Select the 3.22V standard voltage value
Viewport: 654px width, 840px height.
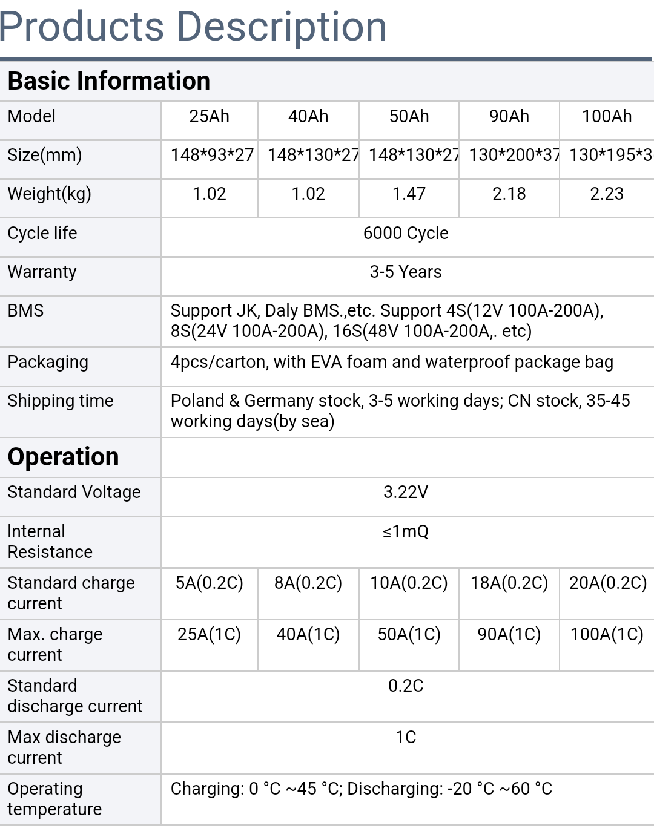pos(406,492)
